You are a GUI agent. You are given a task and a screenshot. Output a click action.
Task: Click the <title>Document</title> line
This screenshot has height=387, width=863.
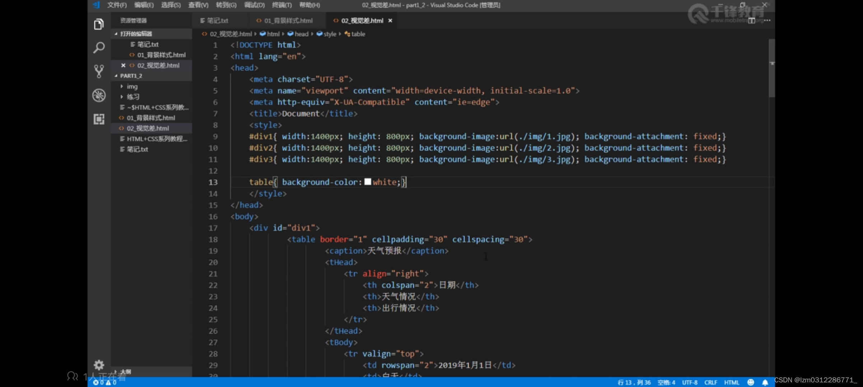[x=303, y=114]
